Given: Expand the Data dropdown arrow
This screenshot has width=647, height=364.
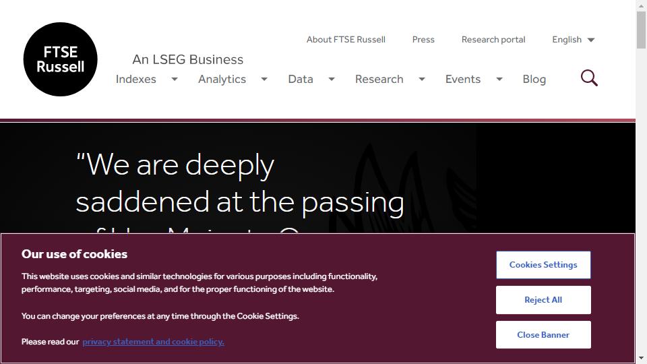Looking at the screenshot, I should coord(332,80).
